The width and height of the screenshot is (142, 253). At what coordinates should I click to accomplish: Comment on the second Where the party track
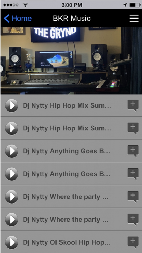[133, 220]
